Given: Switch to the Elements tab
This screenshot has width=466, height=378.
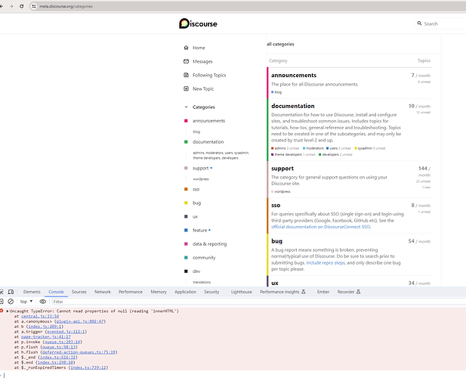Looking at the screenshot, I should [32, 292].
